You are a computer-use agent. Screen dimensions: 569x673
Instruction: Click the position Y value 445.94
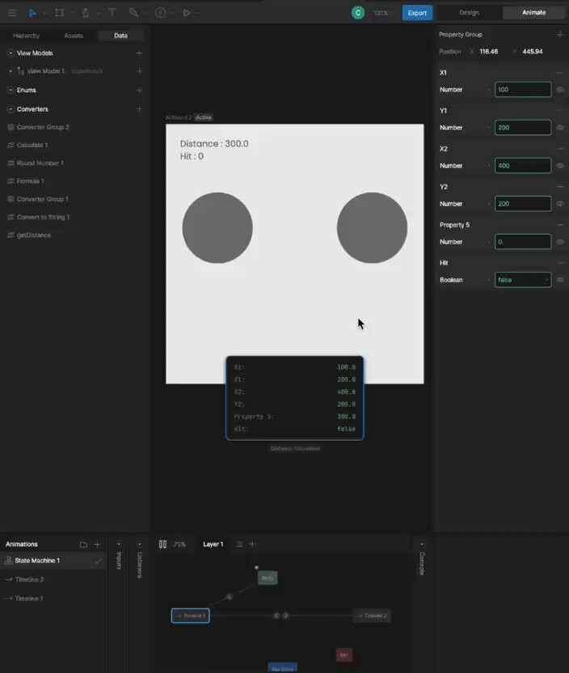pos(533,52)
